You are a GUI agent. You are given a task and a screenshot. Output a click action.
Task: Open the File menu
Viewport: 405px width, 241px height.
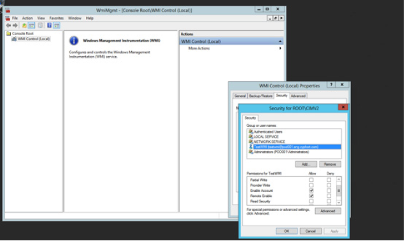(15, 18)
